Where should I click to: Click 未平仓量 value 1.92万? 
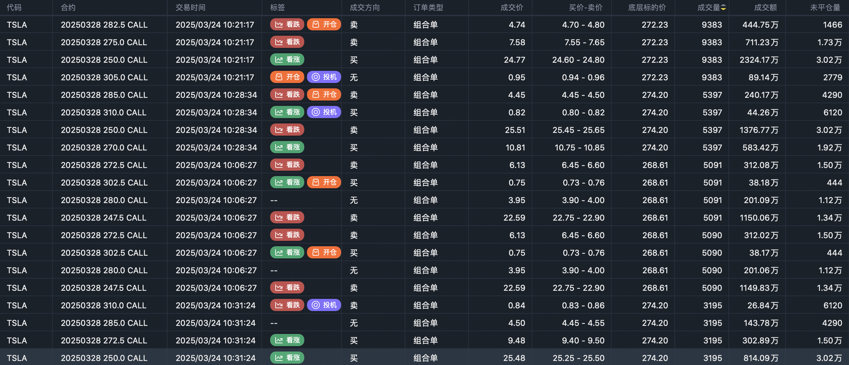coord(829,148)
